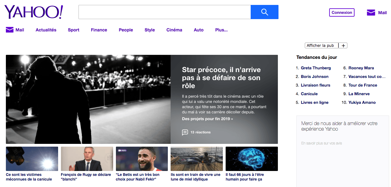Click the magnifying glass search button

click(265, 12)
